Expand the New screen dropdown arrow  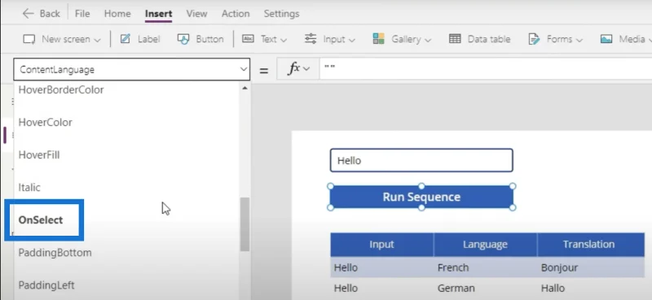pyautogui.click(x=97, y=41)
